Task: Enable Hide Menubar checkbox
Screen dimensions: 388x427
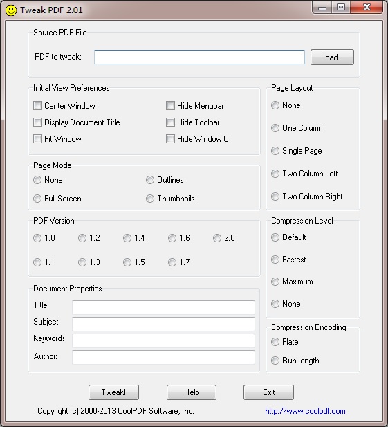Action: tap(170, 105)
